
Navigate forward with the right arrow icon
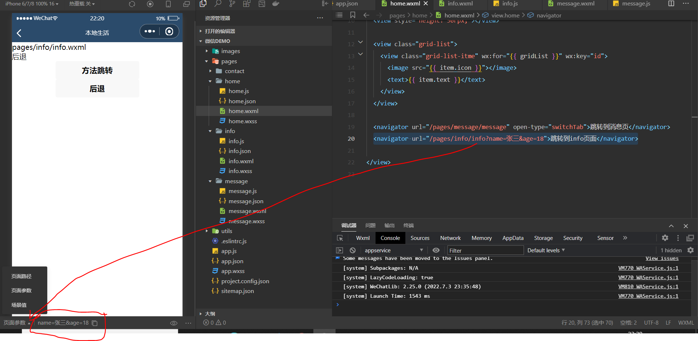point(379,15)
